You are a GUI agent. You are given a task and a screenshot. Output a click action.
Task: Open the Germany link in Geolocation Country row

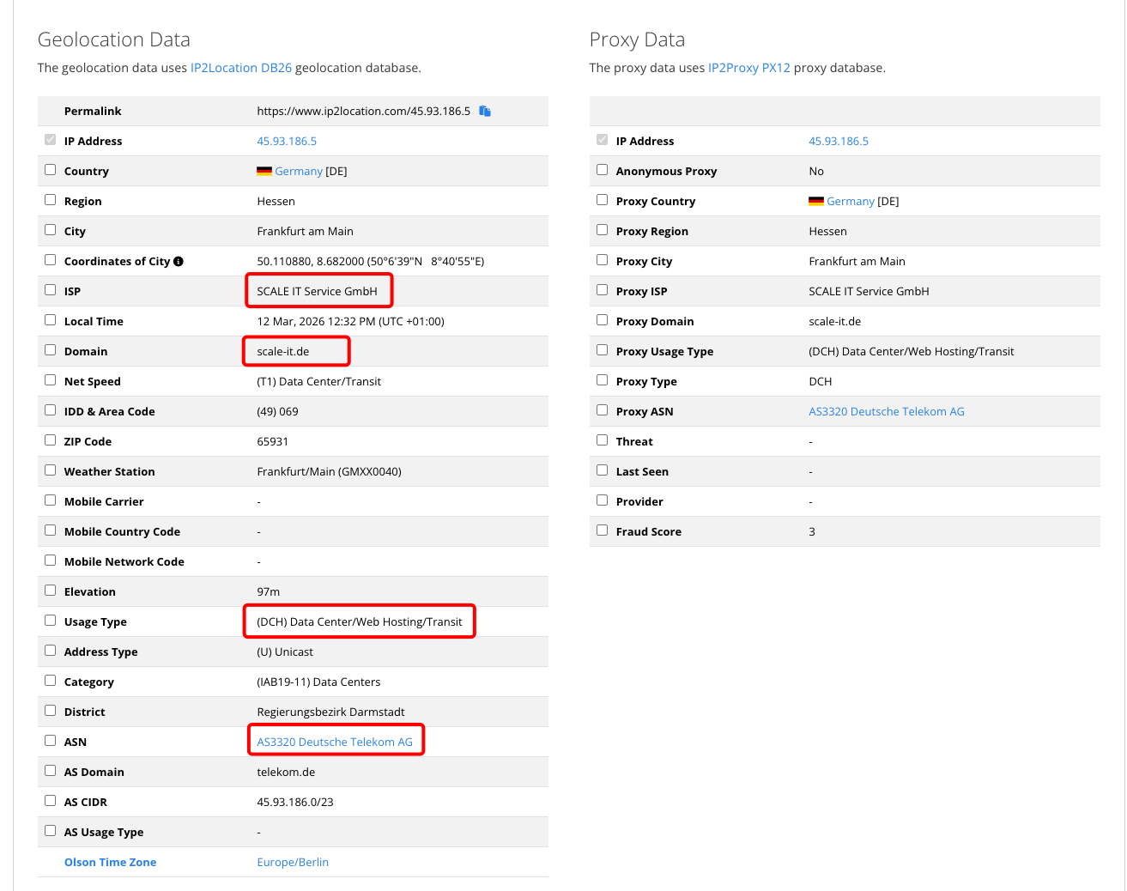coord(299,171)
